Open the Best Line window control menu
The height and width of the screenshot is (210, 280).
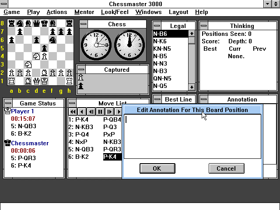pos(157,99)
